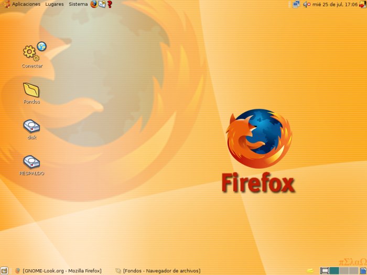
Task: Switch to Fondos Navegador de archivos window
Action: click(x=158, y=271)
